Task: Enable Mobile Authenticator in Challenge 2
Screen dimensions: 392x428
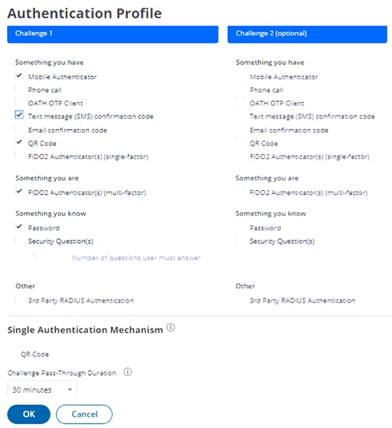Action: [240, 77]
